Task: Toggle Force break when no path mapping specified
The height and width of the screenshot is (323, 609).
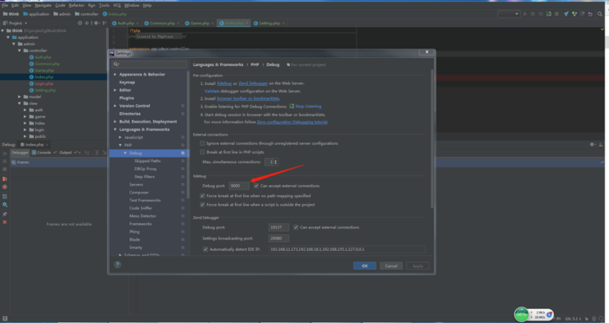Action: tap(203, 196)
